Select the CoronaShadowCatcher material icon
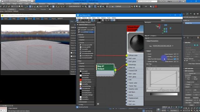This screenshot has width=200, height=112. [x=81, y=56]
